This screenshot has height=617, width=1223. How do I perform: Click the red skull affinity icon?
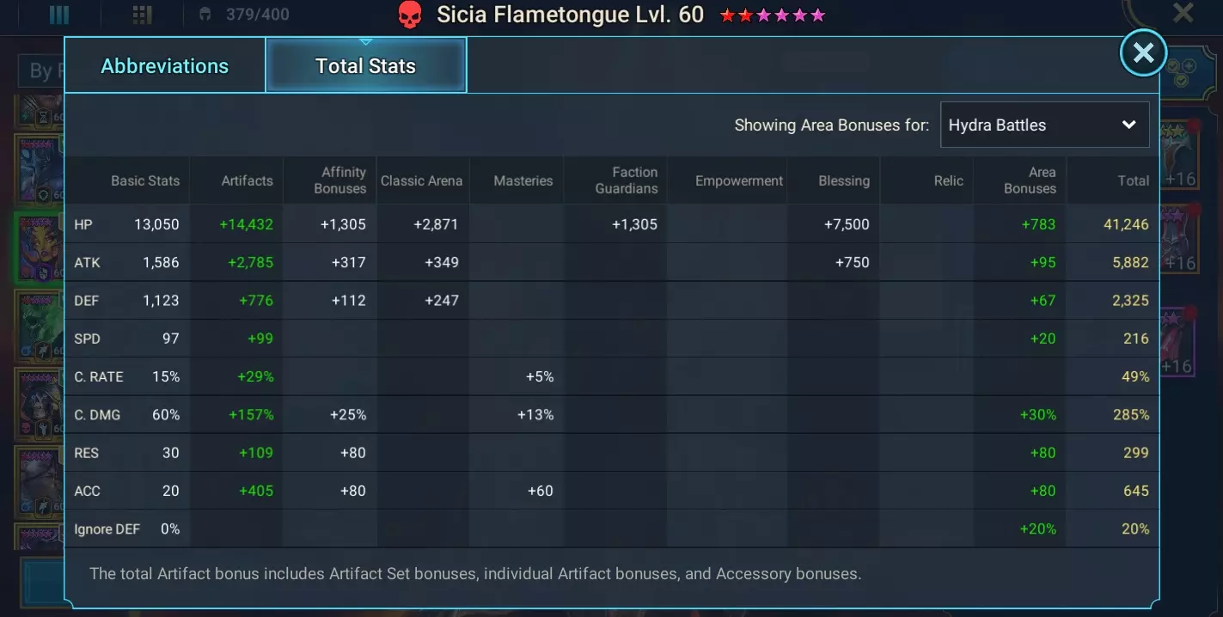(410, 15)
